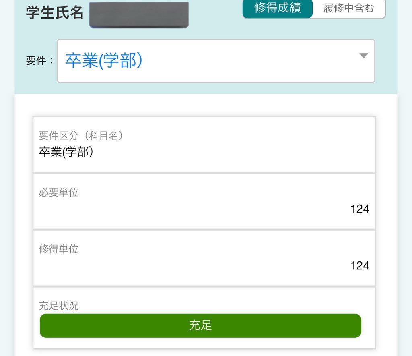This screenshot has height=356, width=412.
Task: Open the blue 卒業(学部) requirement selector
Action: point(104,61)
